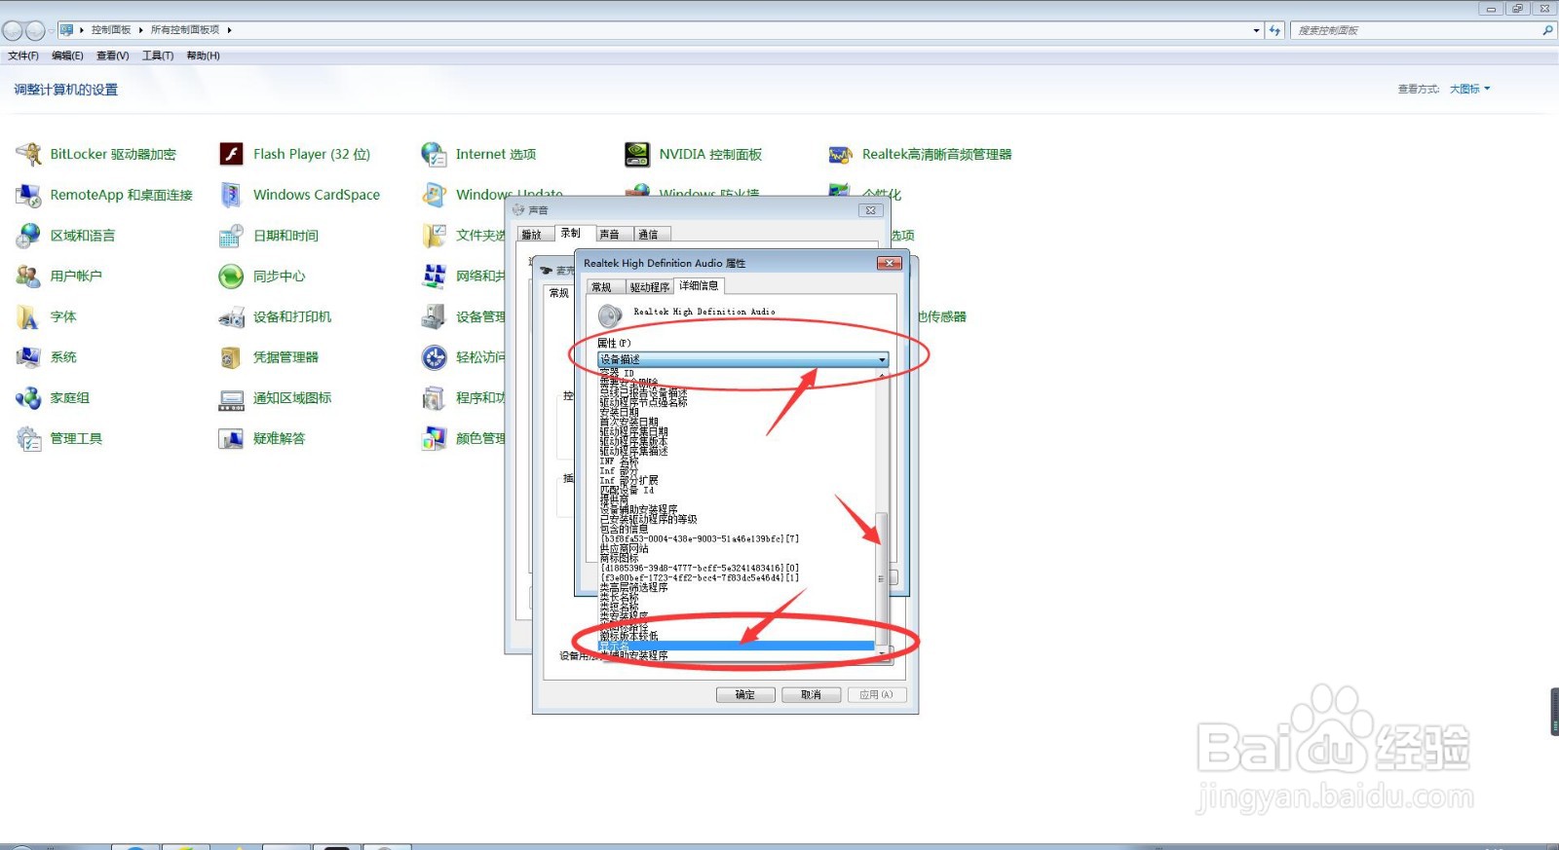1559x850 pixels.
Task: Open NVIDIA 控制面板 icon
Action: point(637,154)
